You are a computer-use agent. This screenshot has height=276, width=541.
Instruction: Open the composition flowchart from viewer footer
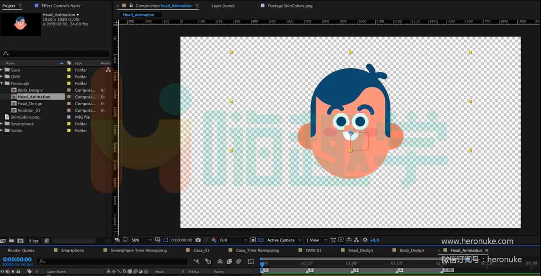[356, 240]
